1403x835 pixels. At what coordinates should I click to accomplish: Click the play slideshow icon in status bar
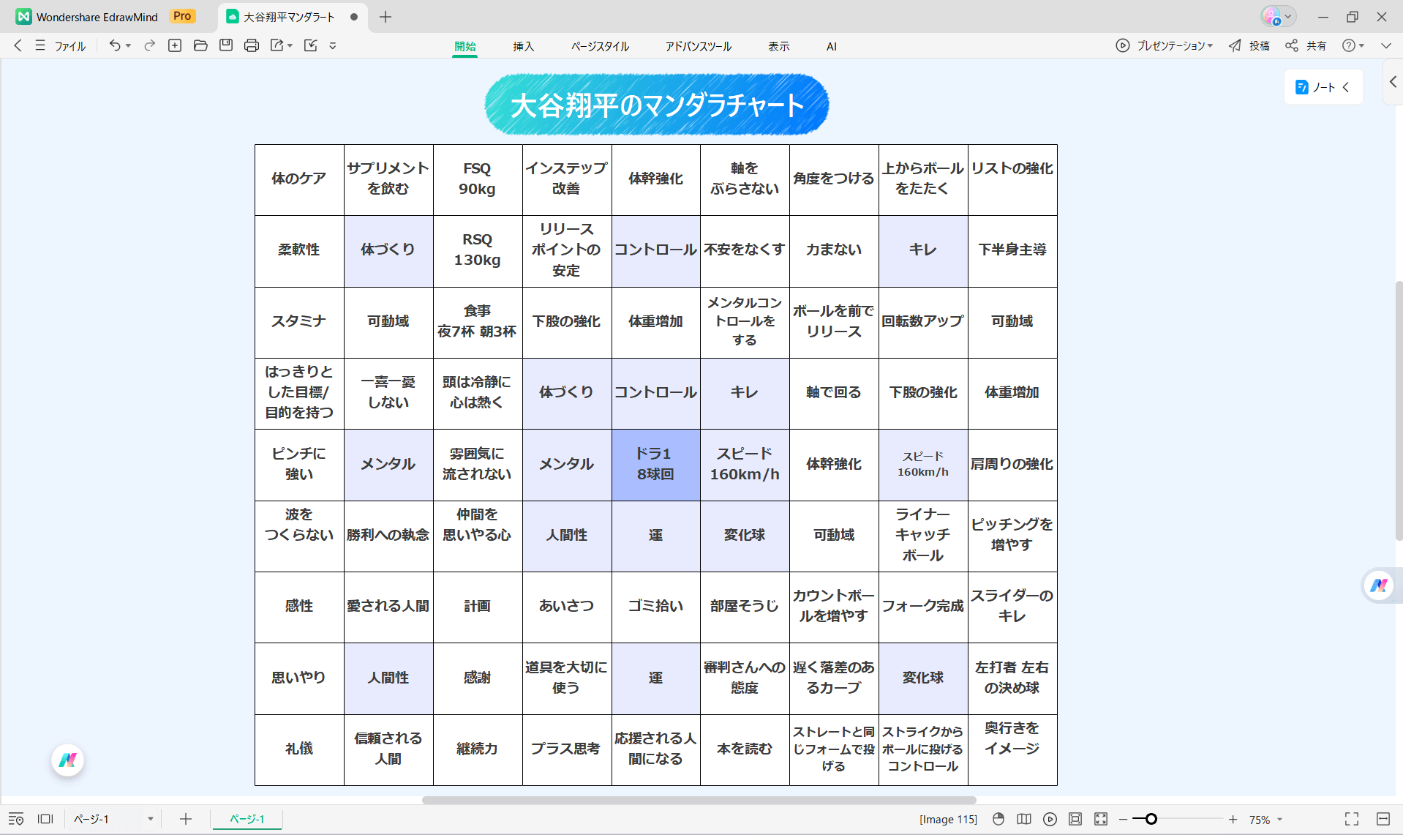[x=1050, y=819]
